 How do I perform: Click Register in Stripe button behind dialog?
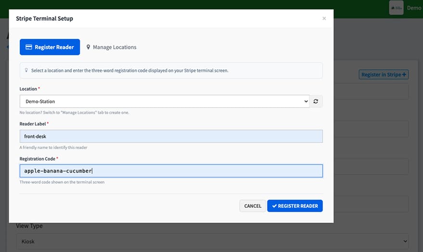pos(384,75)
